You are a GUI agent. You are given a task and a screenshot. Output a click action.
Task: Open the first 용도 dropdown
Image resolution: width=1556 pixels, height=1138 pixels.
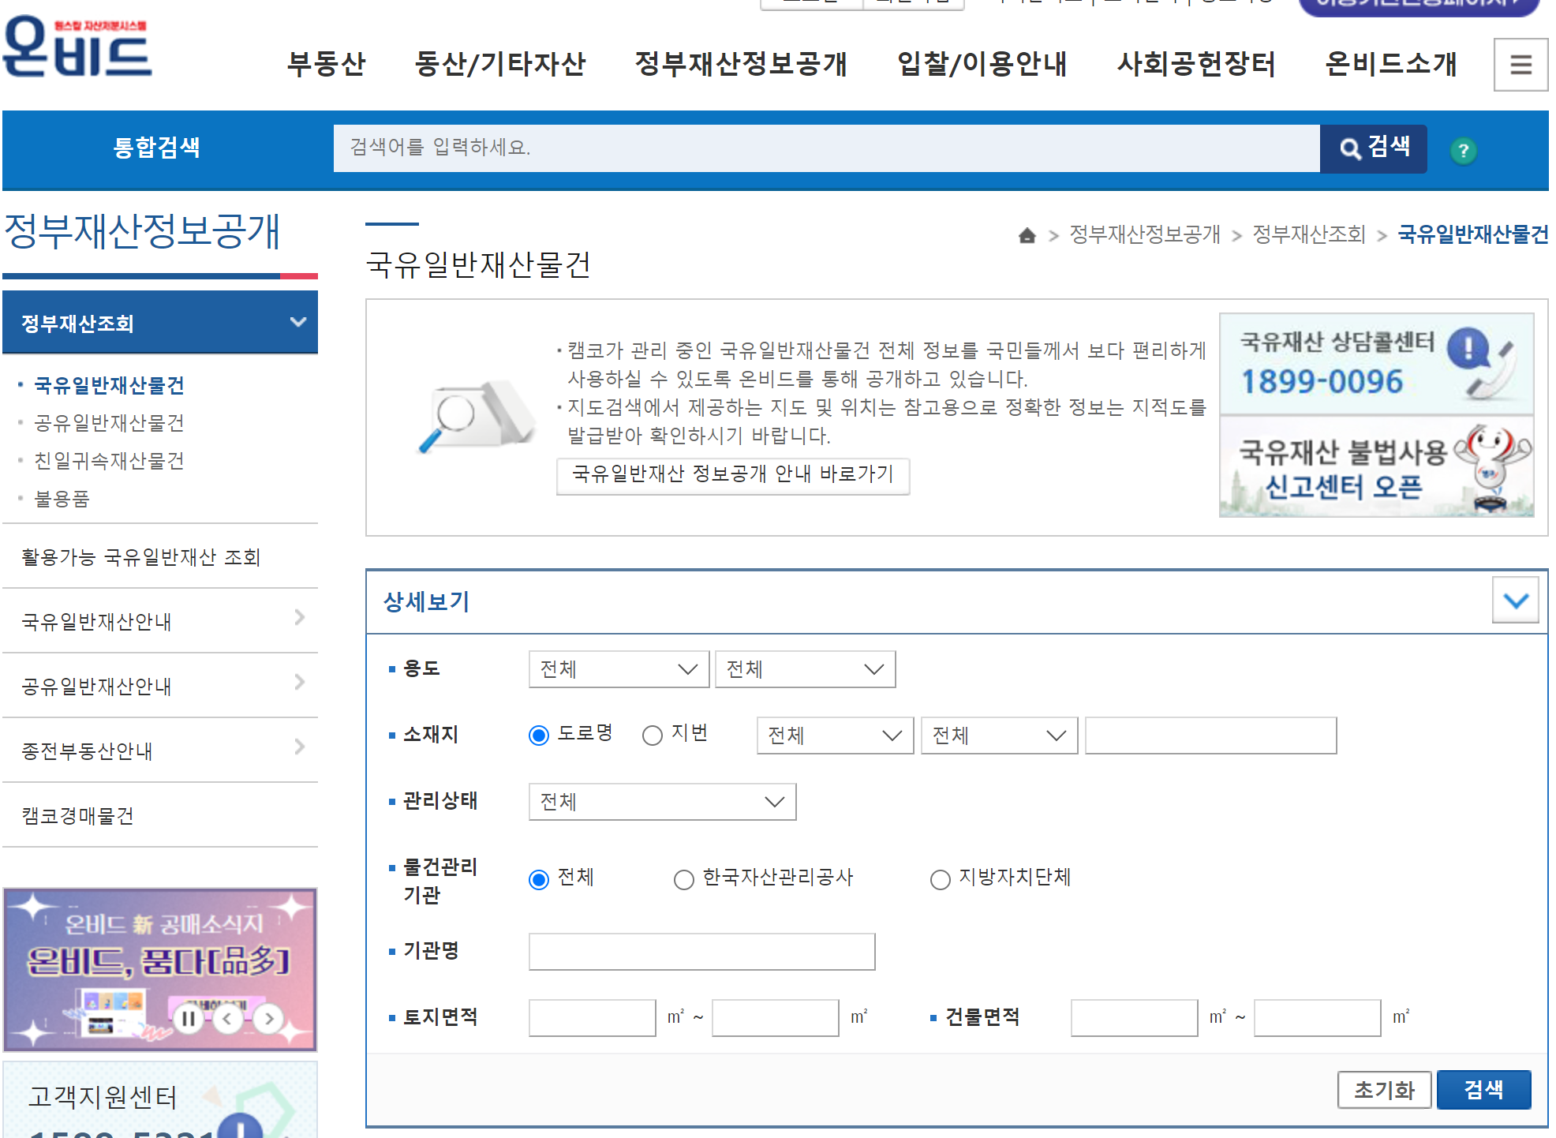coord(619,669)
